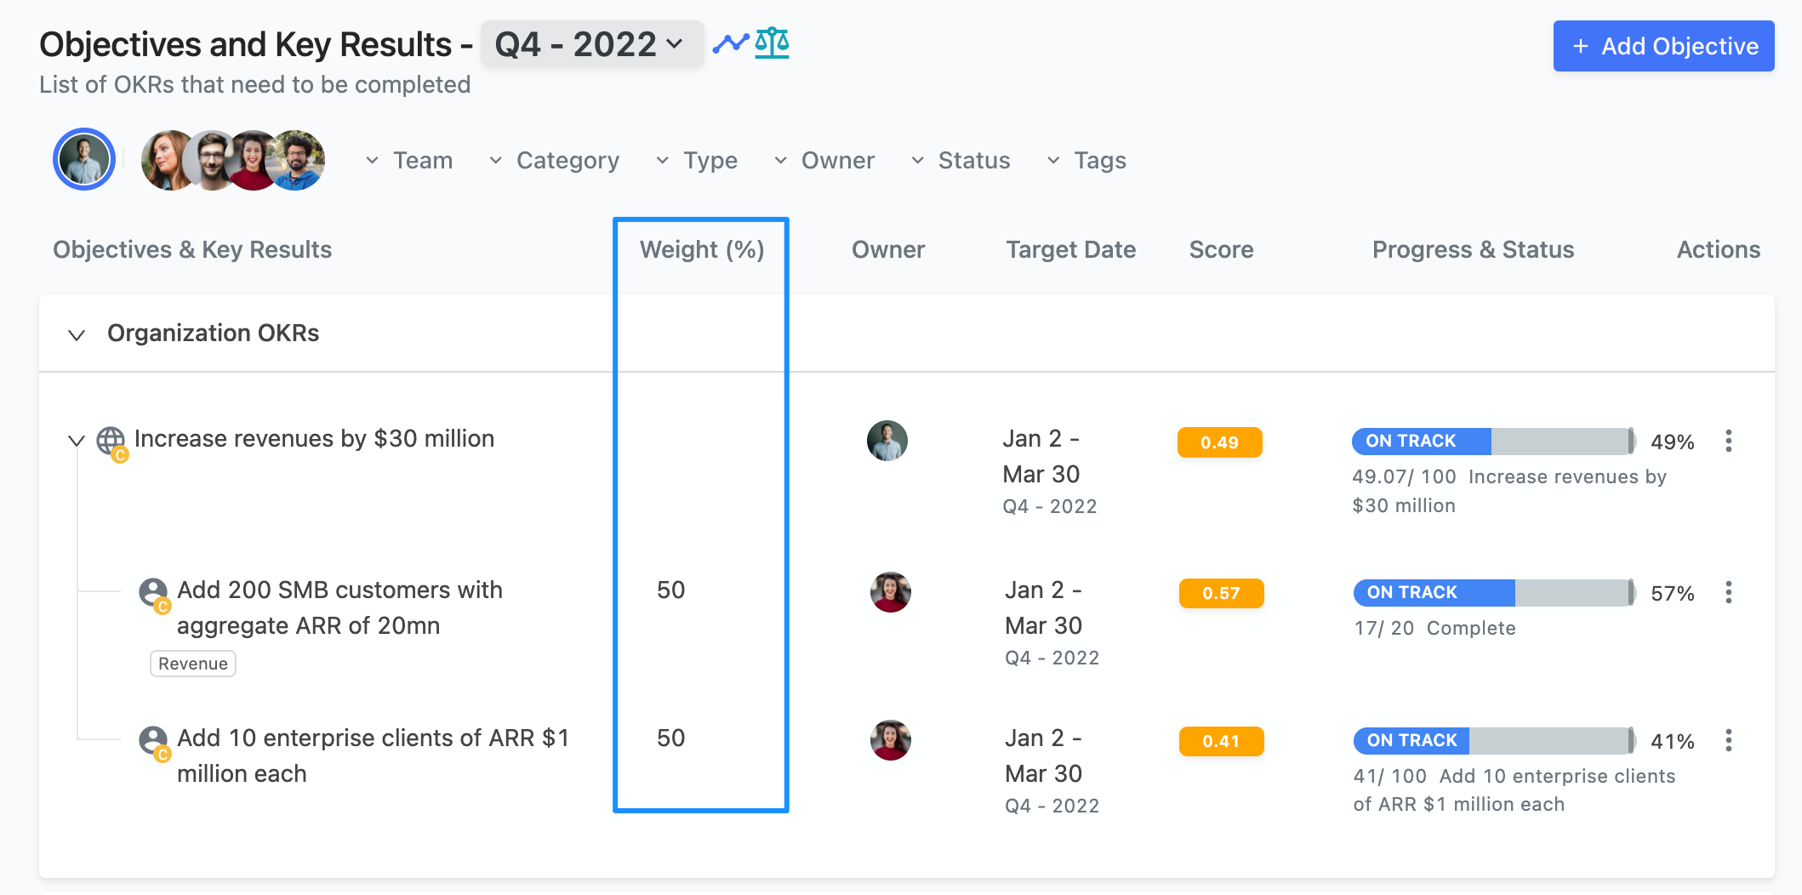The image size is (1802, 895).
Task: Open the Add 200 SMB customers key result
Action: pyautogui.click(x=339, y=607)
